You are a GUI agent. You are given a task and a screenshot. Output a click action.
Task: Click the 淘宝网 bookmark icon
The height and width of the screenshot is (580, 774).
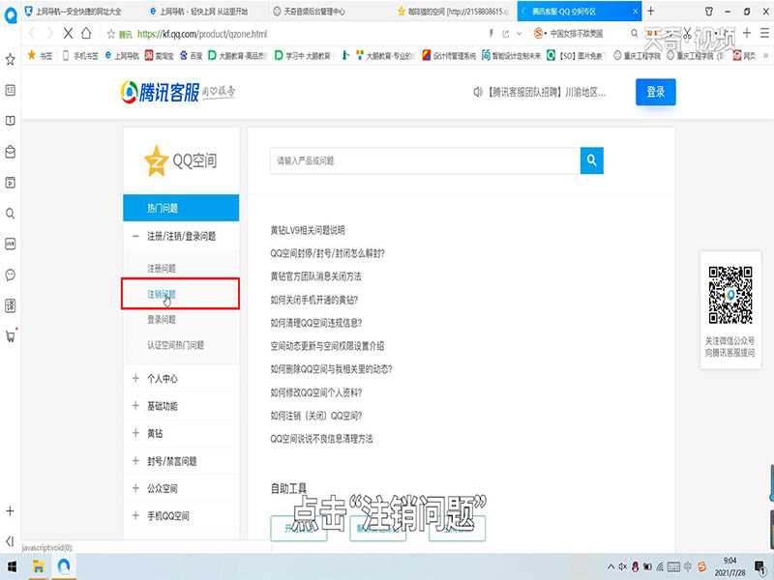(x=150, y=53)
